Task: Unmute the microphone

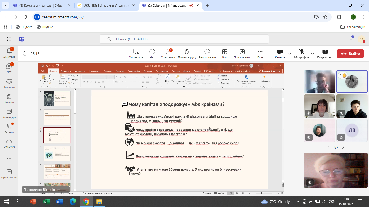Action: click(x=301, y=53)
